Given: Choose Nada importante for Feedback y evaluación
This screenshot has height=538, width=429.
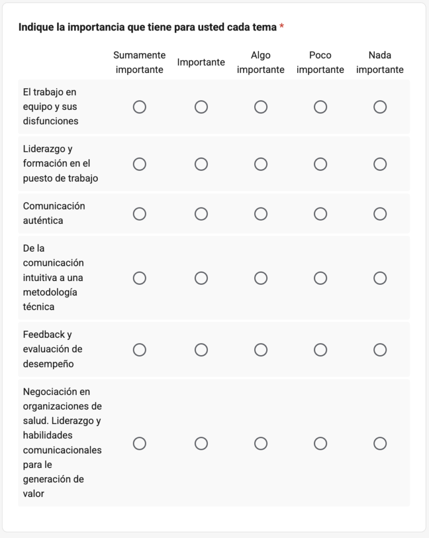Looking at the screenshot, I should pos(380,349).
